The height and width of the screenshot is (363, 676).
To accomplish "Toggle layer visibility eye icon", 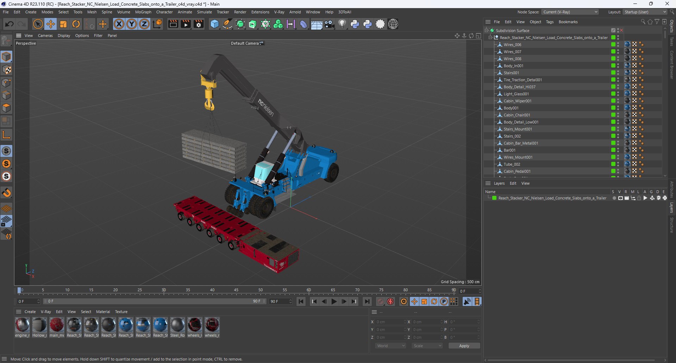I will 620,198.
